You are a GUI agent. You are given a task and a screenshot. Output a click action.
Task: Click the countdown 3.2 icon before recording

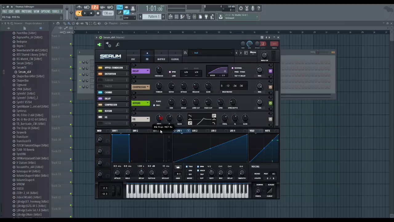pyautogui.click(x=94, y=8)
